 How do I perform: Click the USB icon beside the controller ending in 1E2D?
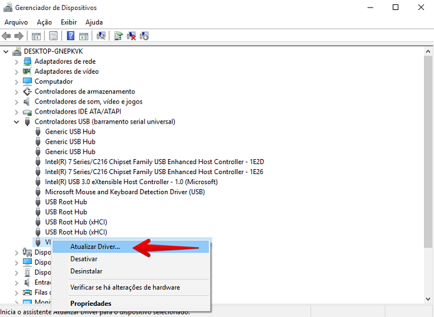[38, 162]
